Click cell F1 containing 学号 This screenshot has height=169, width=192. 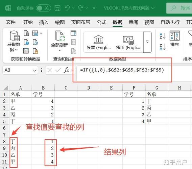[x=134, y=94]
